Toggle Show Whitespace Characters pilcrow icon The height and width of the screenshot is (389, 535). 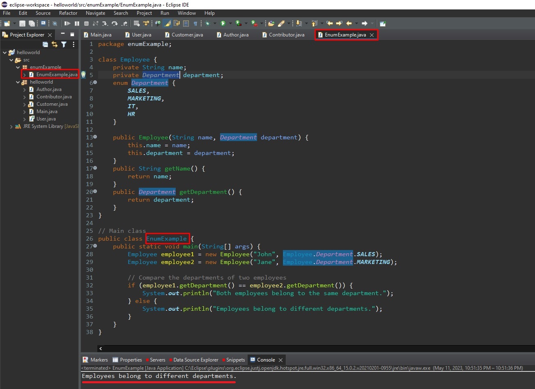(195, 24)
